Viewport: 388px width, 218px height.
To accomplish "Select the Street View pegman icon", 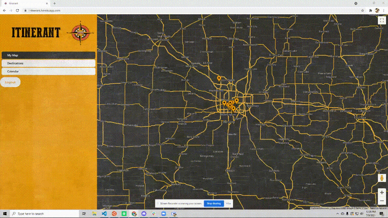I will [x=382, y=178].
